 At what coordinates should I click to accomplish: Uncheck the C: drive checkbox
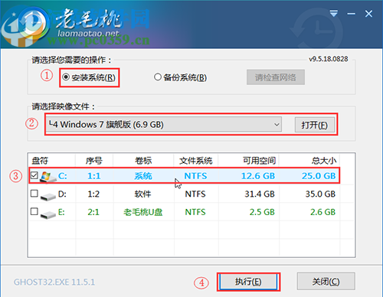[x=34, y=175]
